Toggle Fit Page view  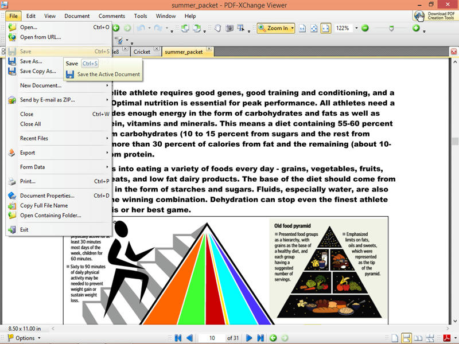(314, 28)
